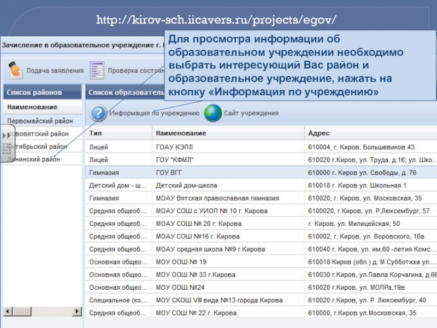Open Проверка состояния list icon
This screenshot has height=328, width=437.
tap(97, 71)
